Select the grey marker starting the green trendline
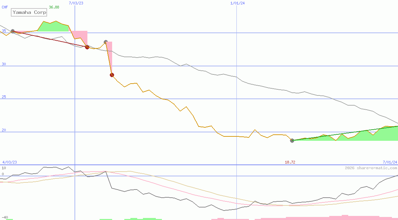Viewport: 398px width, 220px height. [292, 140]
